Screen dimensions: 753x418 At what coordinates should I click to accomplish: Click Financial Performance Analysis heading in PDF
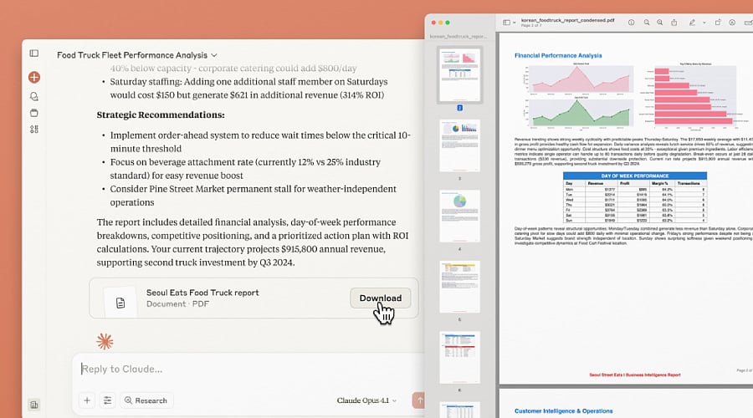coord(558,56)
